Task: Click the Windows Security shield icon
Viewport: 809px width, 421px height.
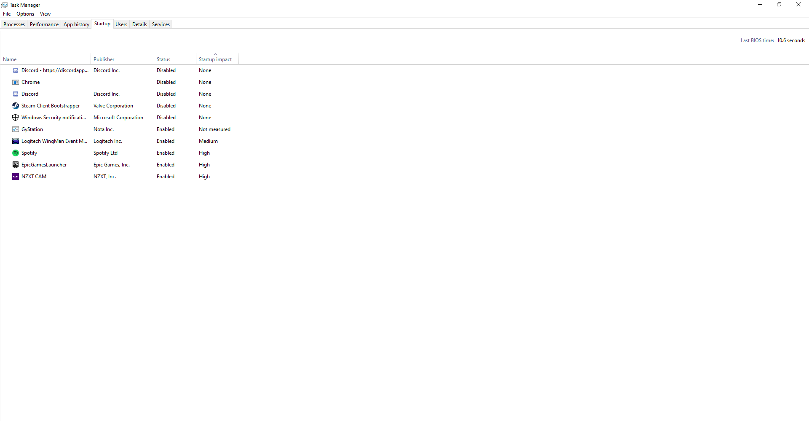Action: pos(16,118)
